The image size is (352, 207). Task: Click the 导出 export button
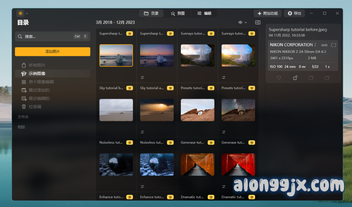click(294, 13)
